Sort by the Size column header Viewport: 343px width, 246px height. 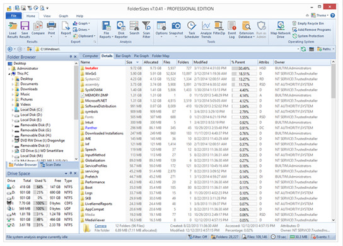click(134, 62)
